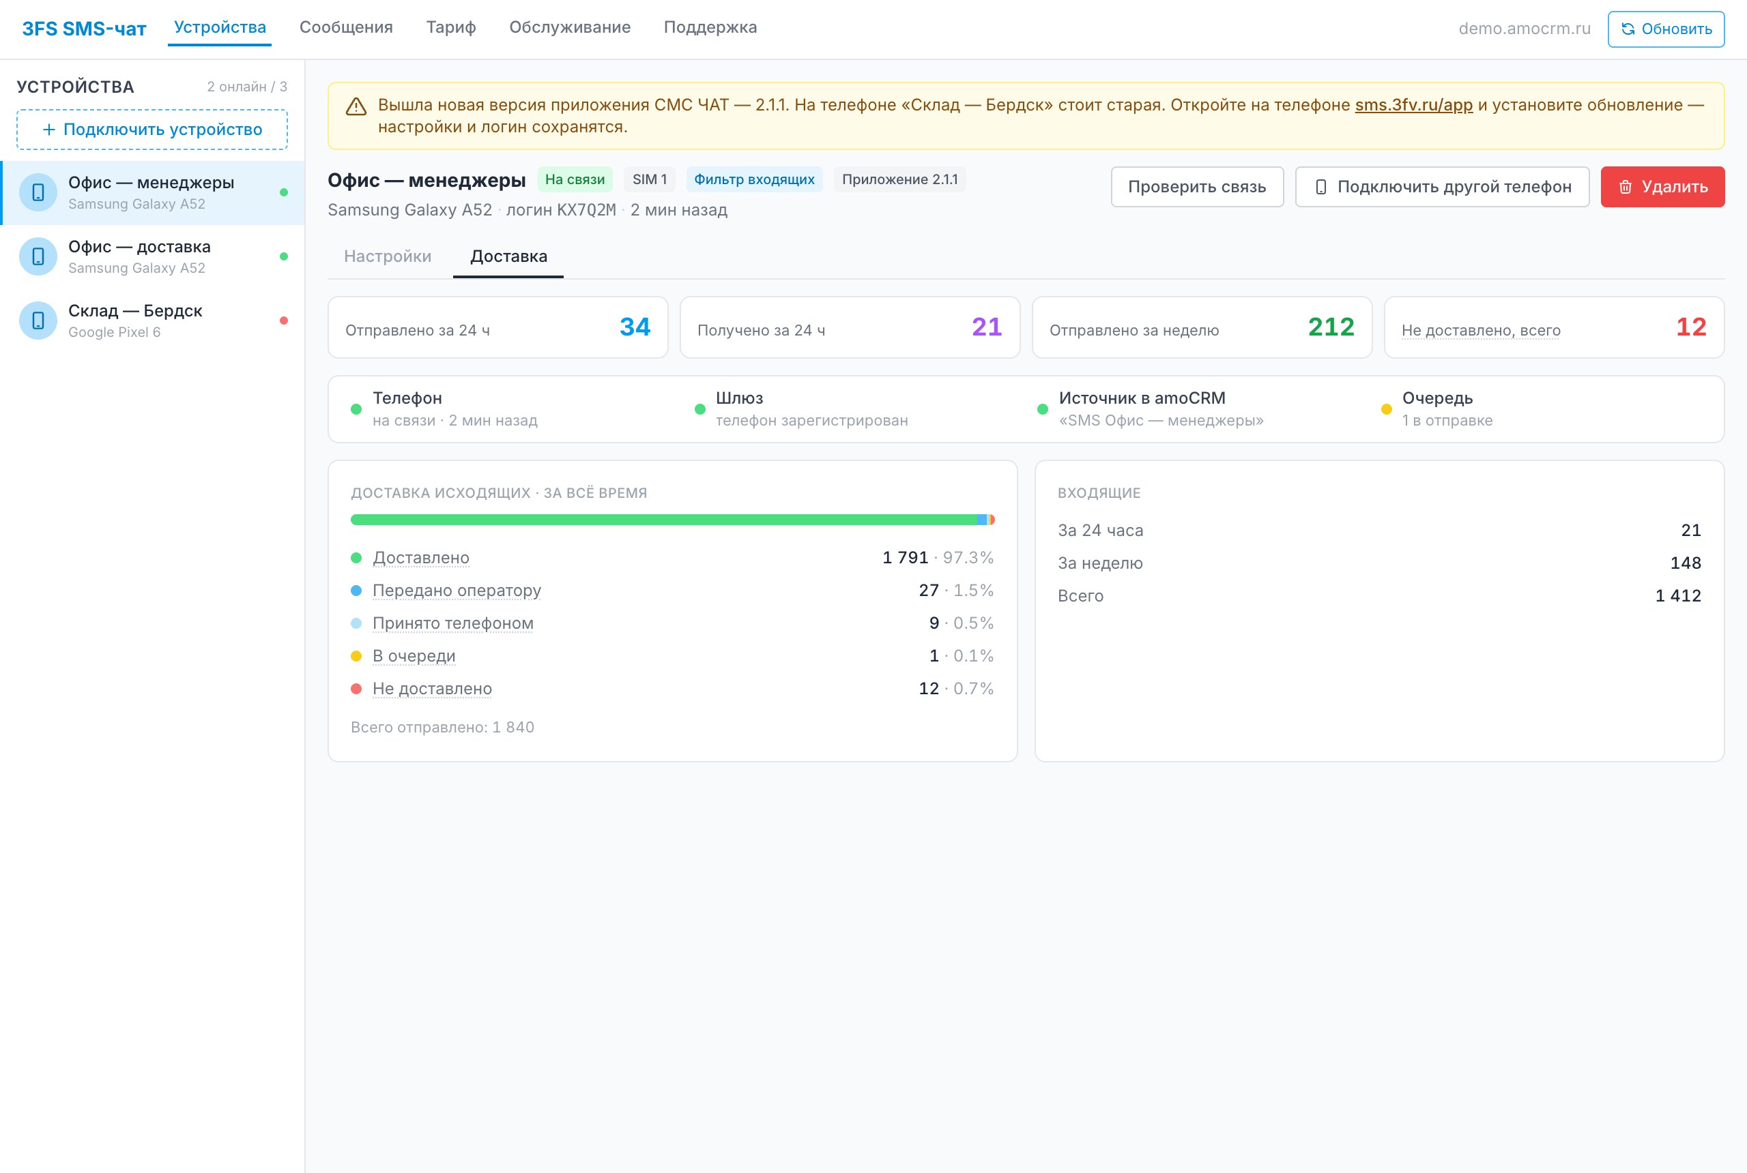This screenshot has height=1173, width=1747.
Task: Click the Принято телефоном legend label
Action: tap(453, 624)
